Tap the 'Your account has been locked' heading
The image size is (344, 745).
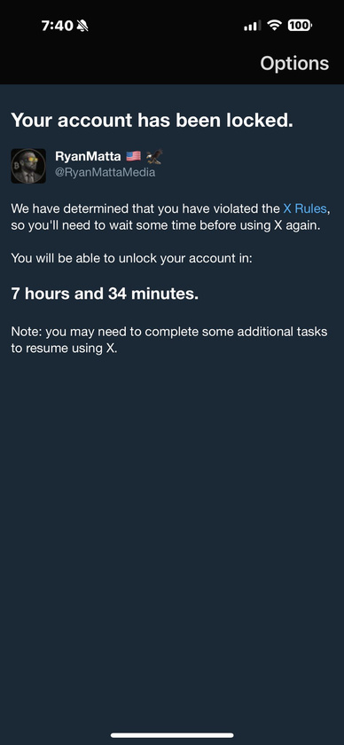click(152, 121)
